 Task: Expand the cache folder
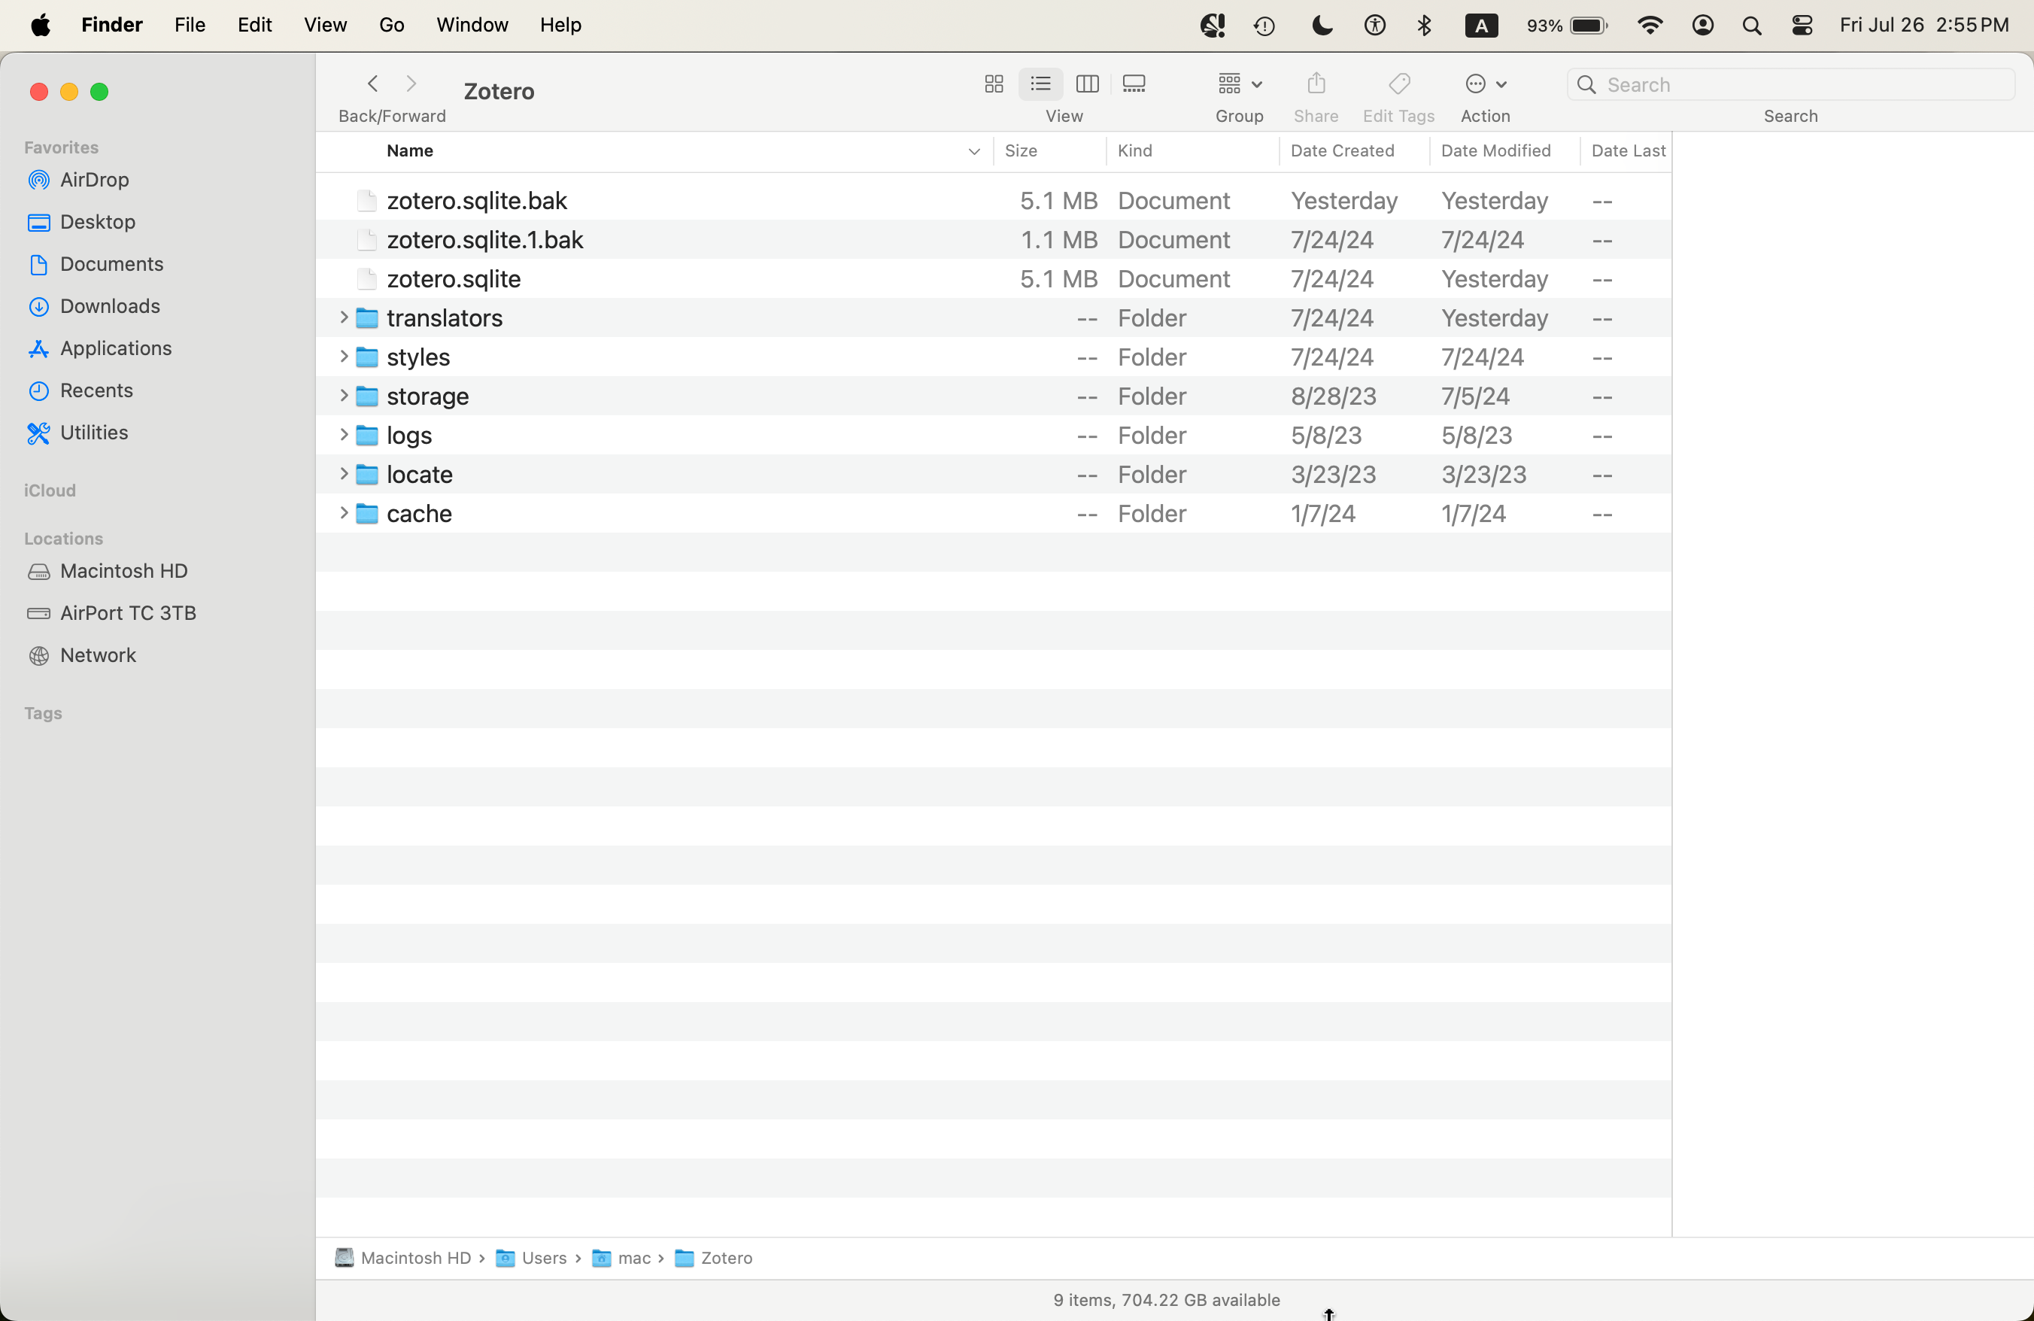point(344,513)
